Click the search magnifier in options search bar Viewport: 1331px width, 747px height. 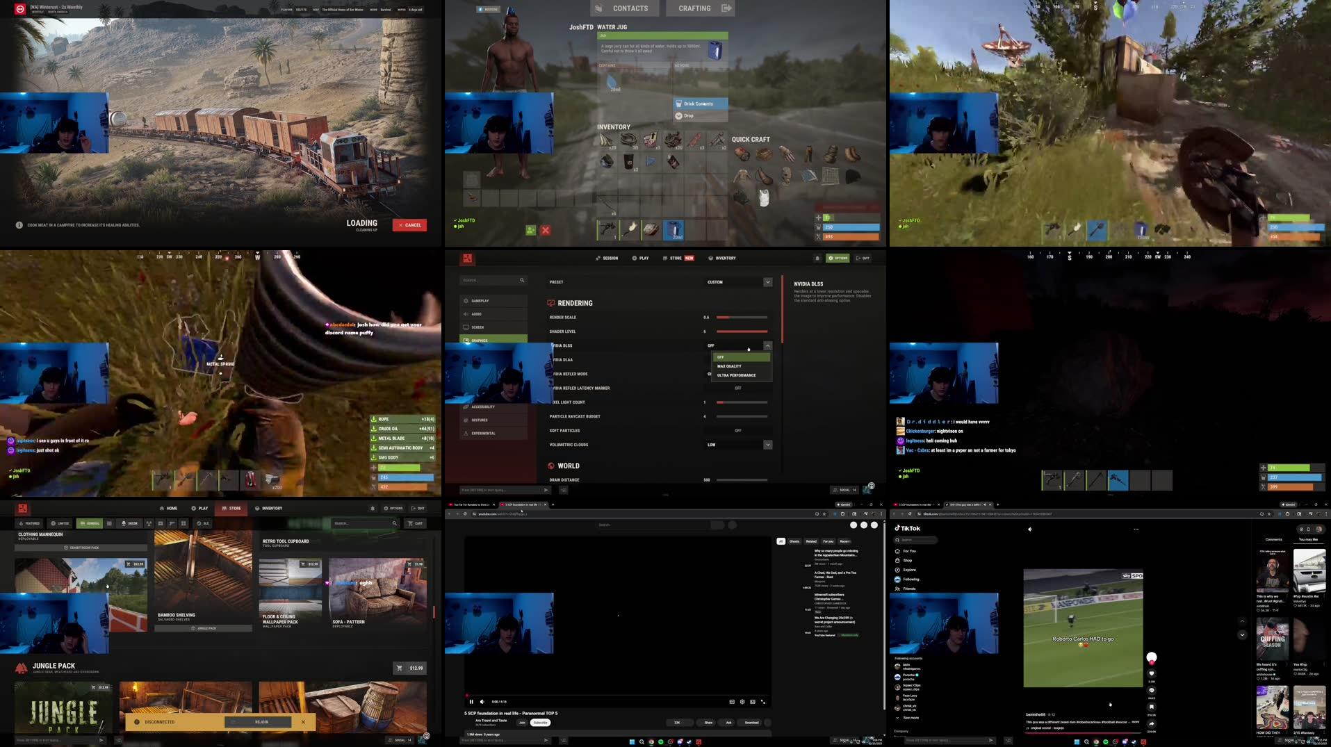coord(523,280)
